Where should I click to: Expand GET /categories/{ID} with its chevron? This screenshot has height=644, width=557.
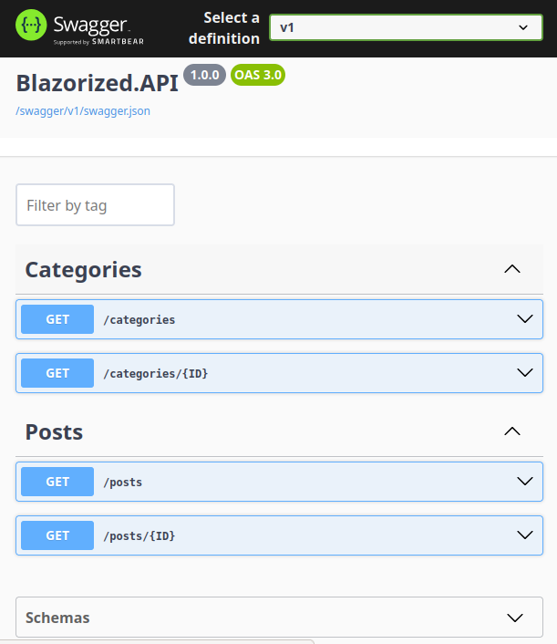pos(525,373)
